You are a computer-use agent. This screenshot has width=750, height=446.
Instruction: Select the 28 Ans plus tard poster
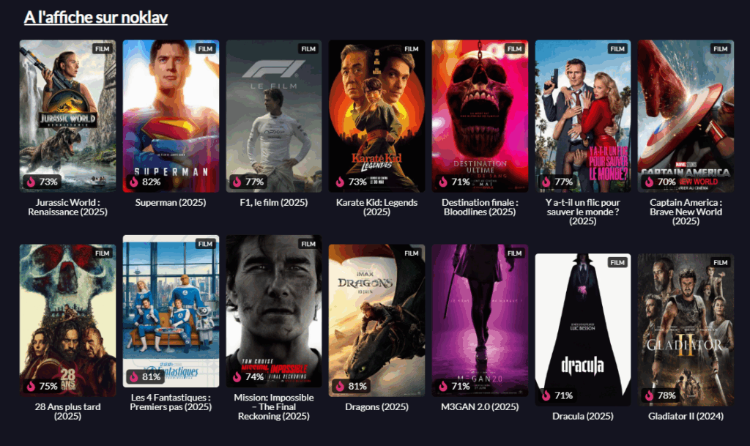coord(67,320)
